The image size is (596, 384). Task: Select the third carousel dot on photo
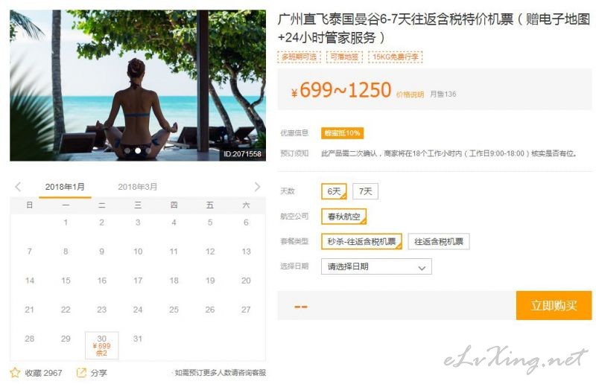point(148,150)
